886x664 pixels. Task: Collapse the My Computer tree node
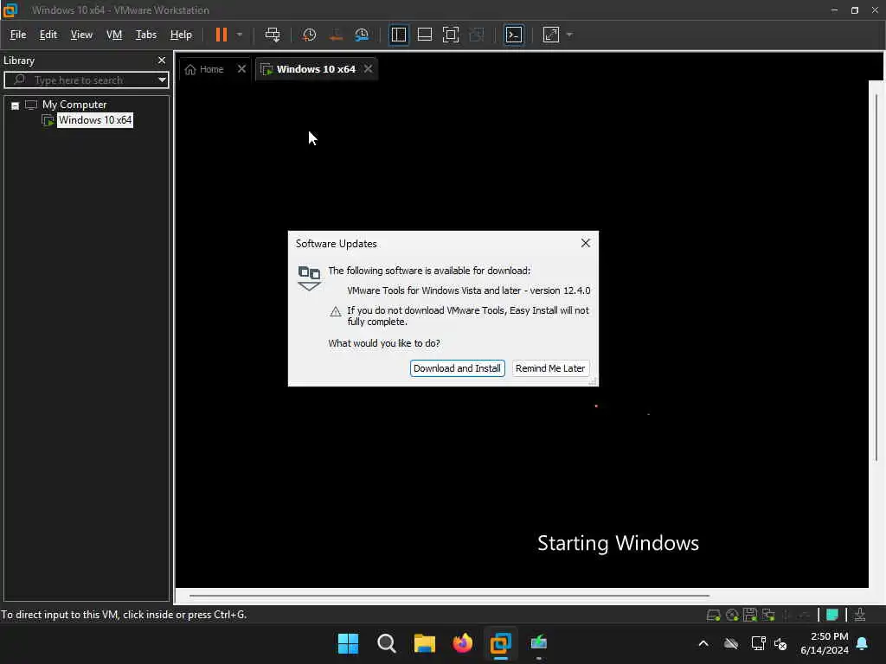tap(16, 105)
